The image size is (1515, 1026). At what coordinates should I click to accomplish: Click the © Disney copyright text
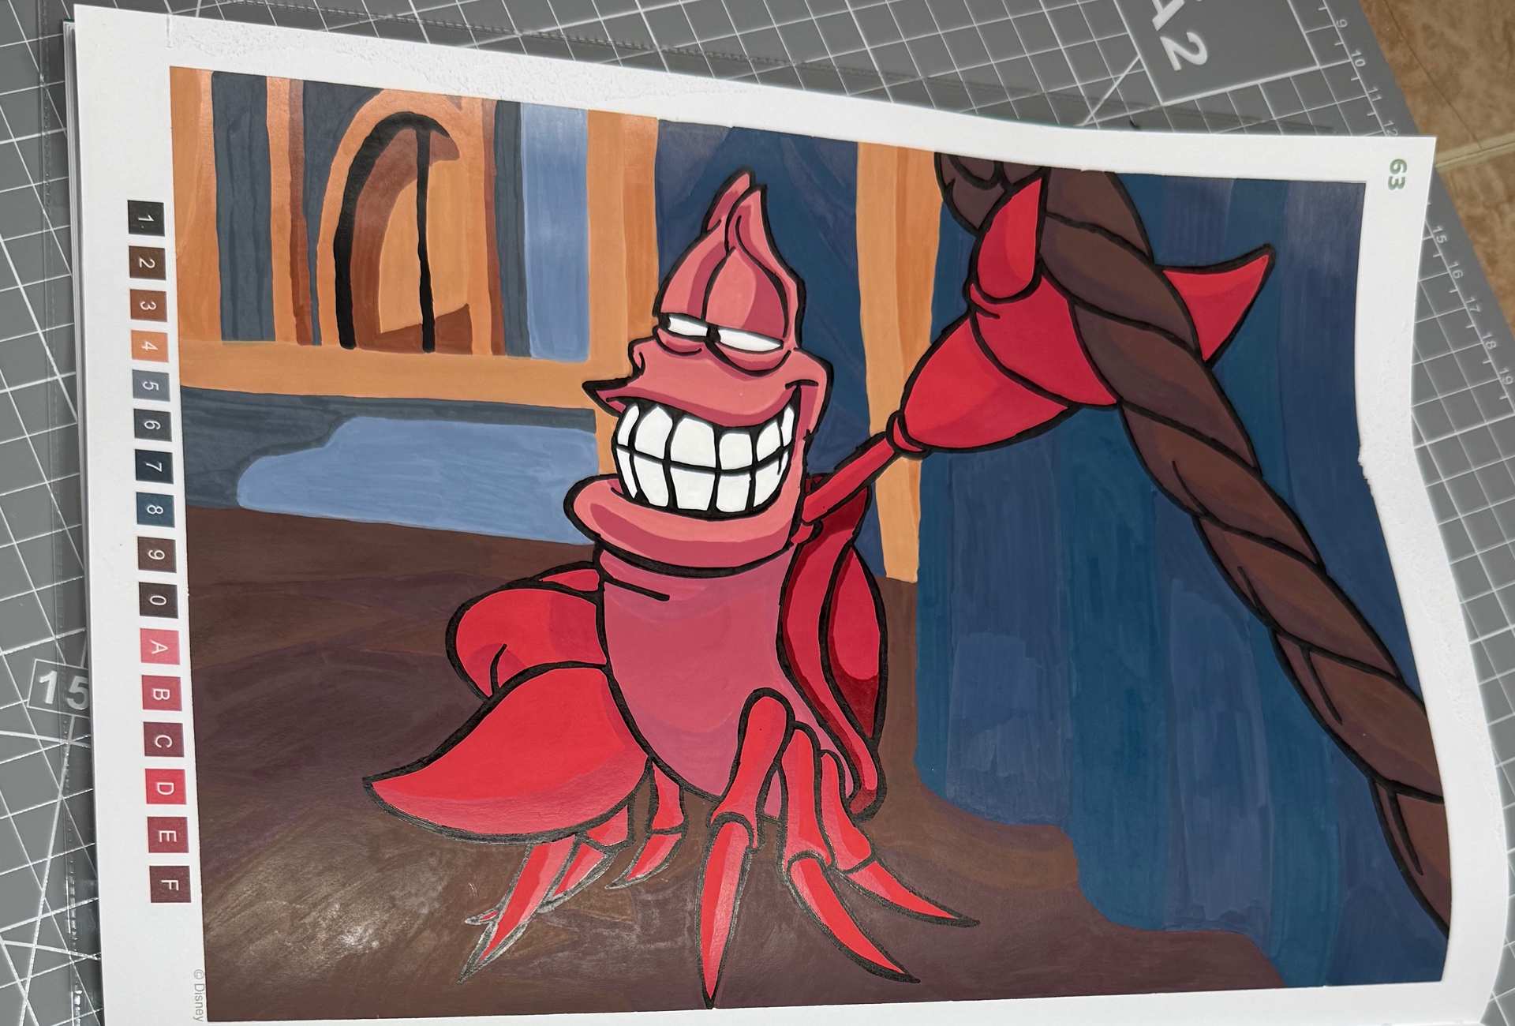coord(199,994)
